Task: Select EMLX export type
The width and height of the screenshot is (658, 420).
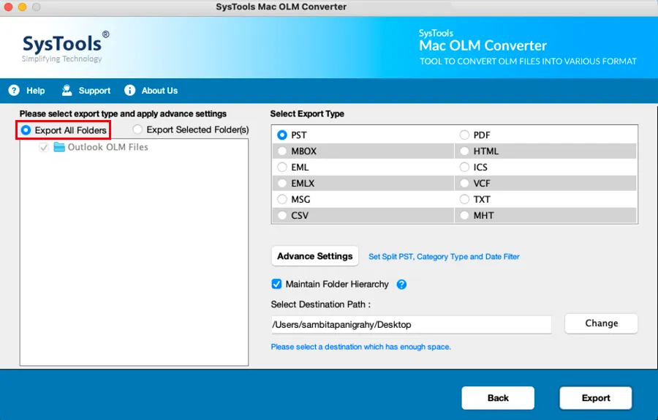Action: point(282,183)
